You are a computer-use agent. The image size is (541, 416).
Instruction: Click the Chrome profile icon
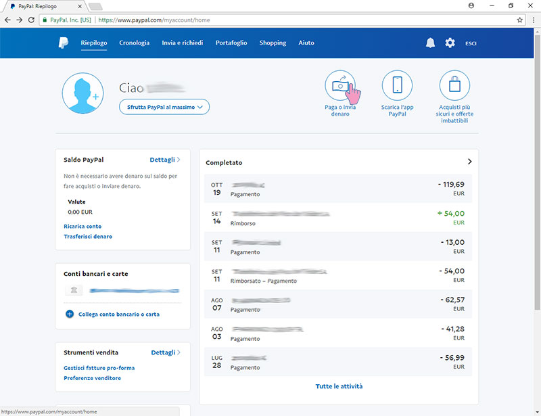[471, 5]
